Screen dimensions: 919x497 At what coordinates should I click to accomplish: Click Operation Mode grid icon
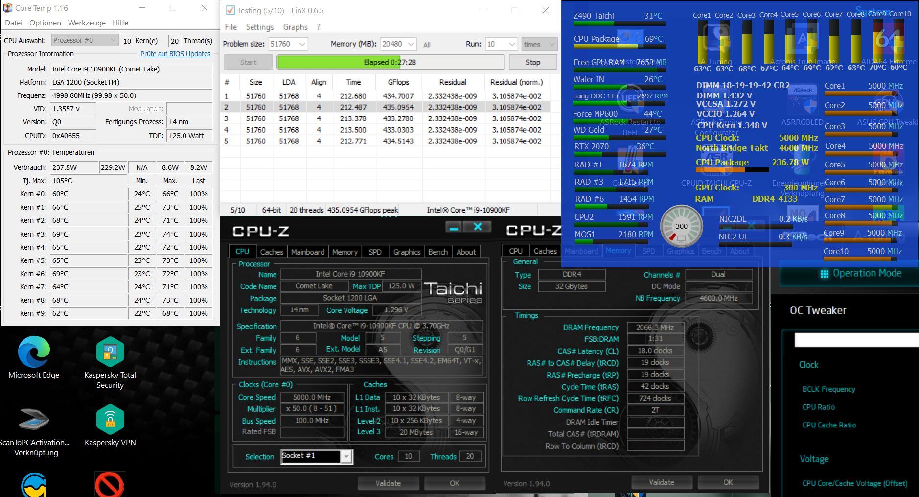pos(825,274)
